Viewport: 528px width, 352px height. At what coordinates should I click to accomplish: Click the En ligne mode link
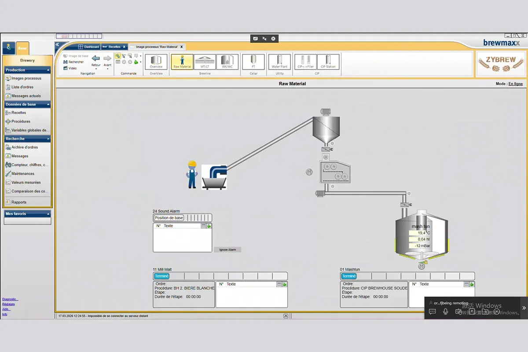point(516,84)
